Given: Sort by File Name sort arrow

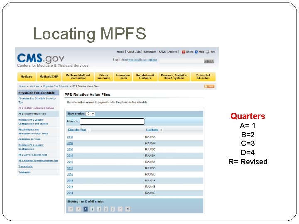Looking at the screenshot, I should pos(161,130).
